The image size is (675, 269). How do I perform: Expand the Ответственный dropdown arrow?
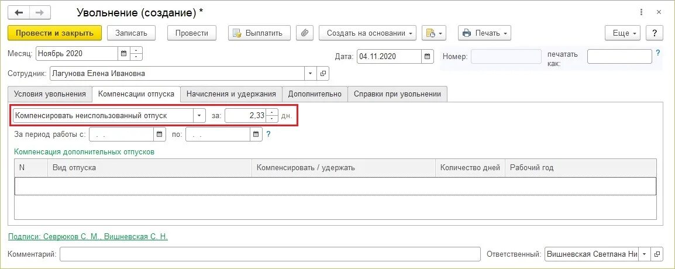[645, 254]
